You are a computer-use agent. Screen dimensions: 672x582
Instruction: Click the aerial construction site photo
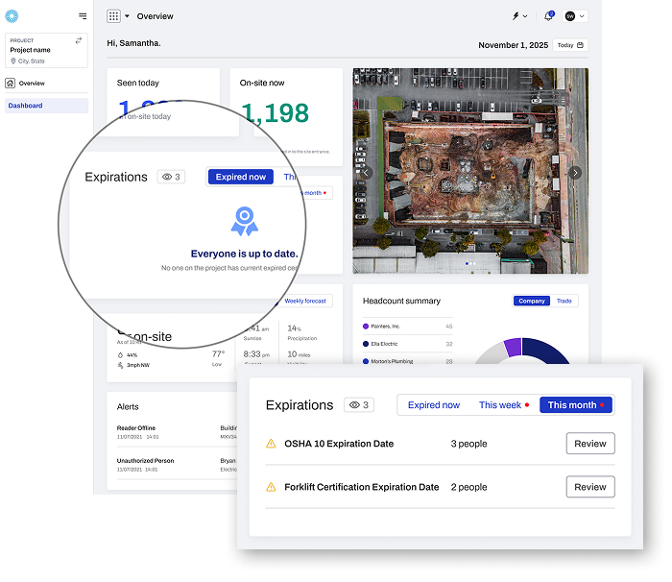tap(470, 171)
